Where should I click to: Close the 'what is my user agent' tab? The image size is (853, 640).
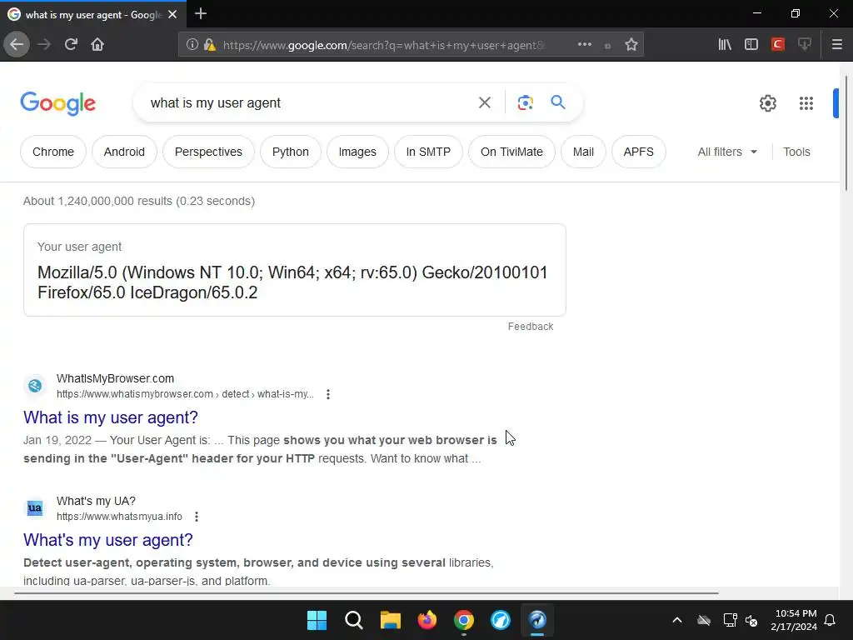[172, 15]
